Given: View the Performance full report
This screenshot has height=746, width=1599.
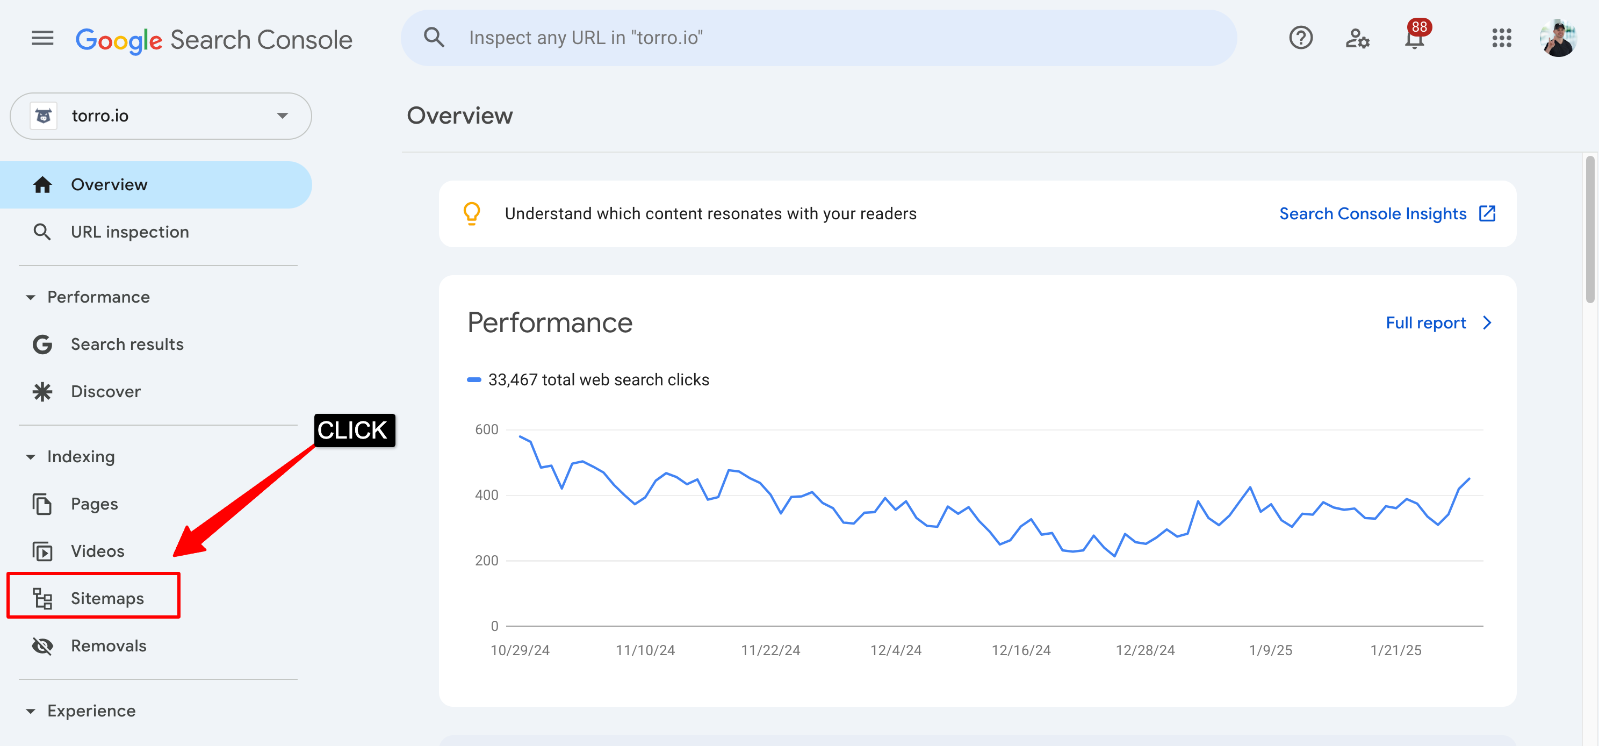Looking at the screenshot, I should tap(1425, 322).
